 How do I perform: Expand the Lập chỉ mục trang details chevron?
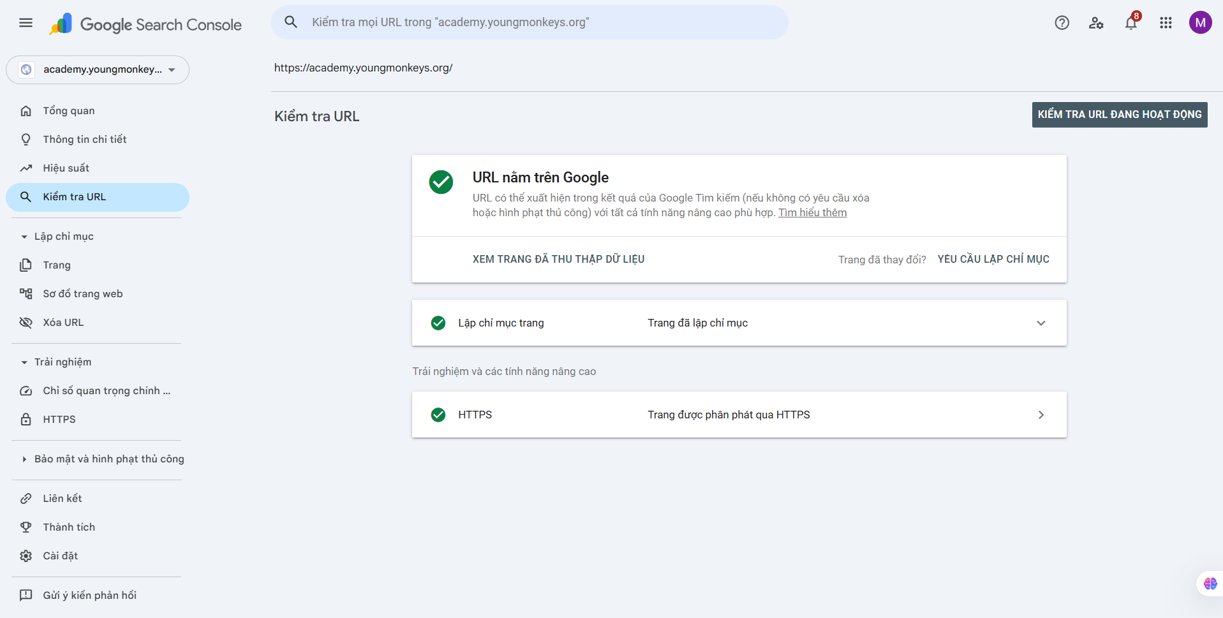pyautogui.click(x=1041, y=323)
